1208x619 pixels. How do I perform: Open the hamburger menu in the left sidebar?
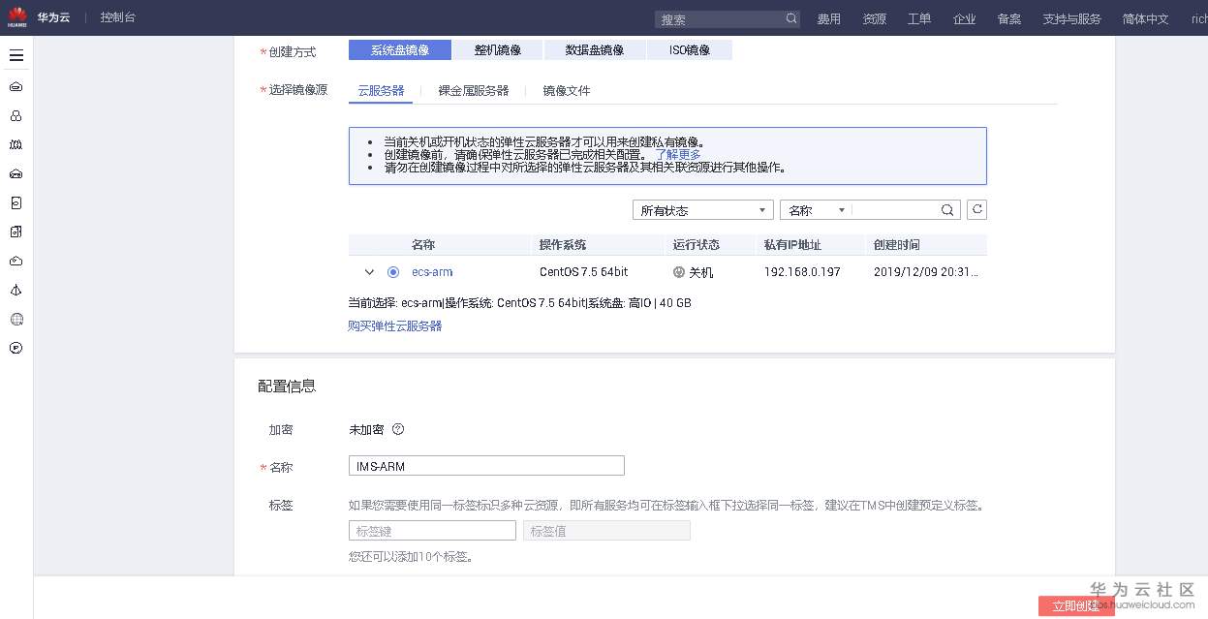pos(15,55)
